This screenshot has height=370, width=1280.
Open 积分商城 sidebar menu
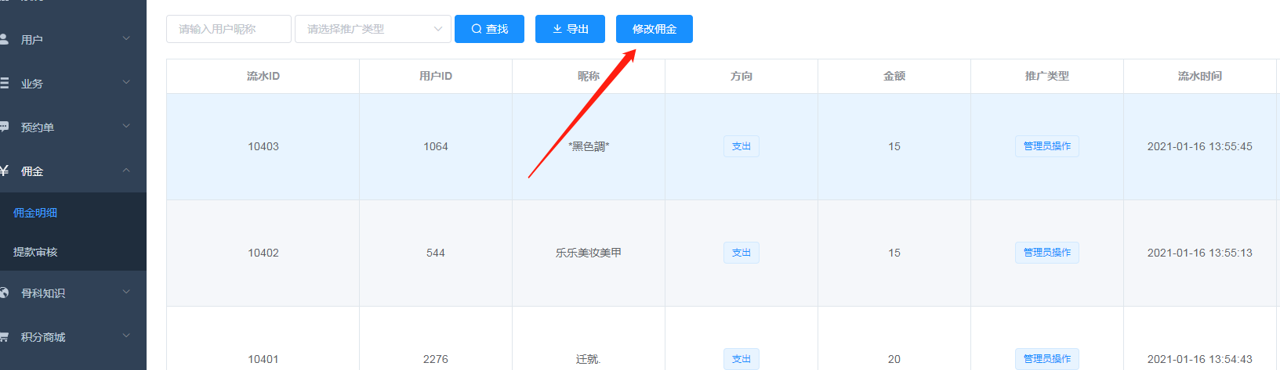coord(73,336)
